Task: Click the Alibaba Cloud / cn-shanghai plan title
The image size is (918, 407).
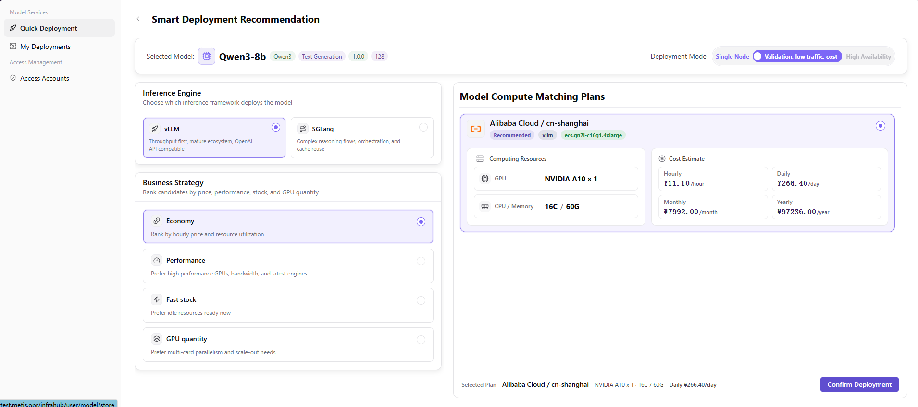Action: point(539,123)
